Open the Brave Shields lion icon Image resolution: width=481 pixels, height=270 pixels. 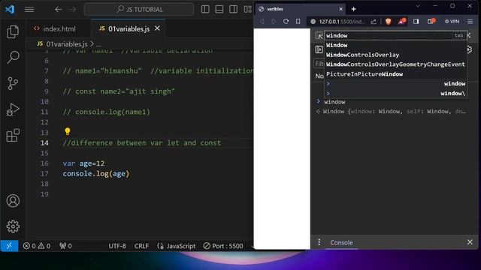click(x=389, y=22)
